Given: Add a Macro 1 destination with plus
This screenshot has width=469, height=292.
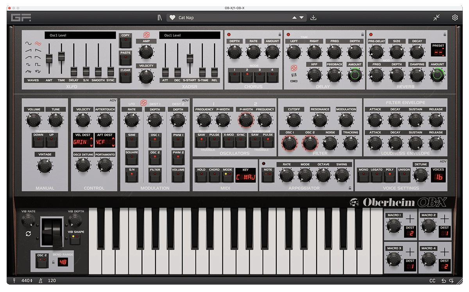Looking at the screenshot, I should [x=410, y=219].
